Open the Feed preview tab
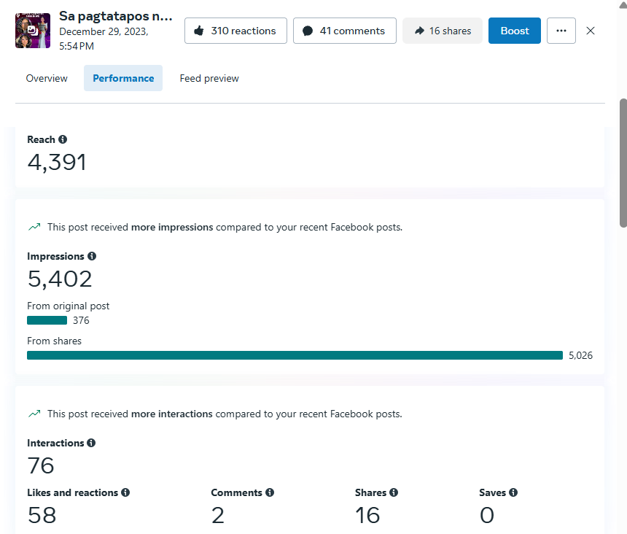 point(209,78)
